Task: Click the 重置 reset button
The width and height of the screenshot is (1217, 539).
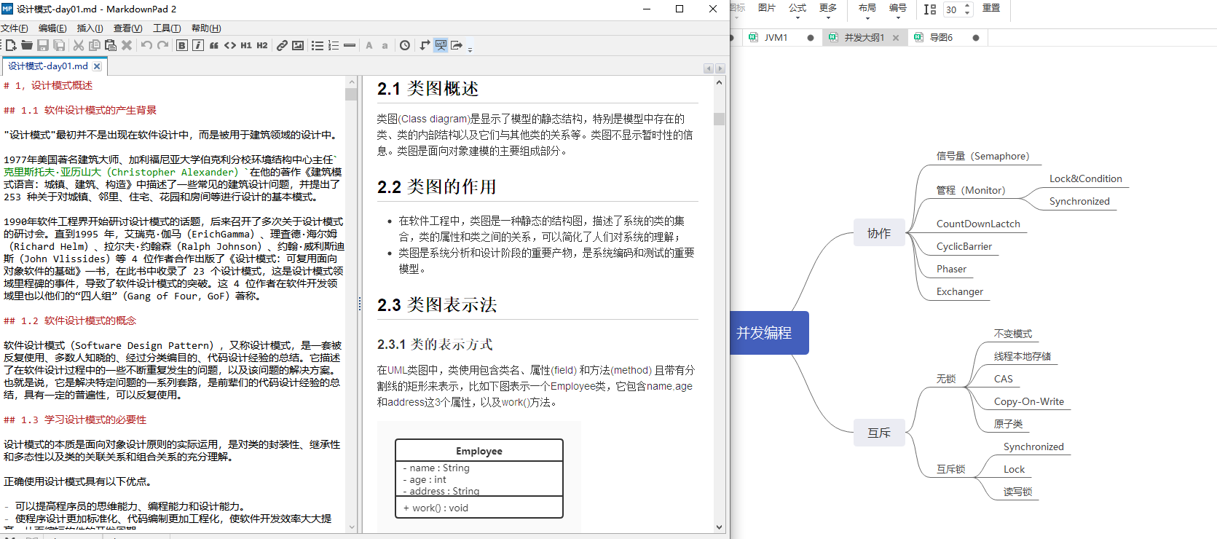Action: tap(991, 8)
